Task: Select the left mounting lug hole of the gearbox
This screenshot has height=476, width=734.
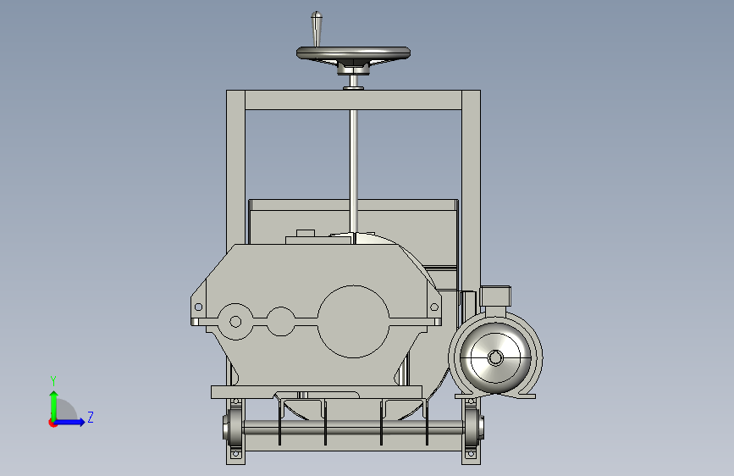Action: pyautogui.click(x=198, y=307)
